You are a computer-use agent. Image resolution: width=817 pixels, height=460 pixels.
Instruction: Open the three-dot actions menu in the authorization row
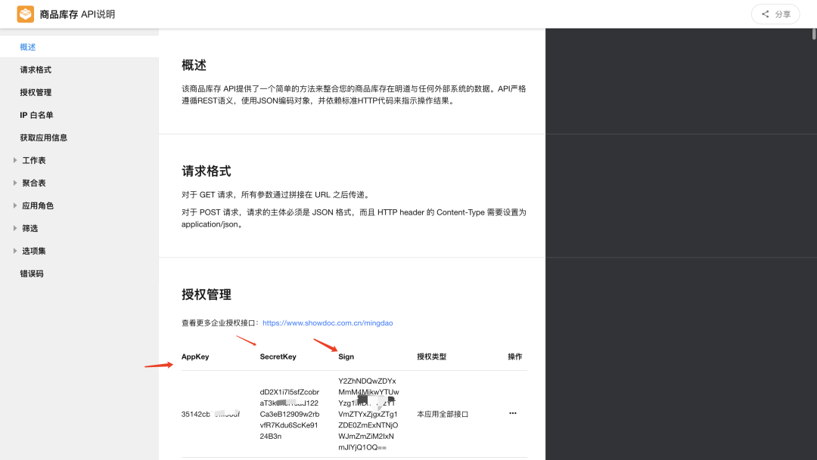513,413
